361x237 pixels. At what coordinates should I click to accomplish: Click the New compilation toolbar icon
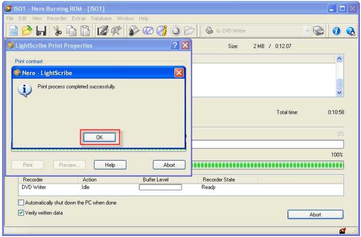(13, 30)
